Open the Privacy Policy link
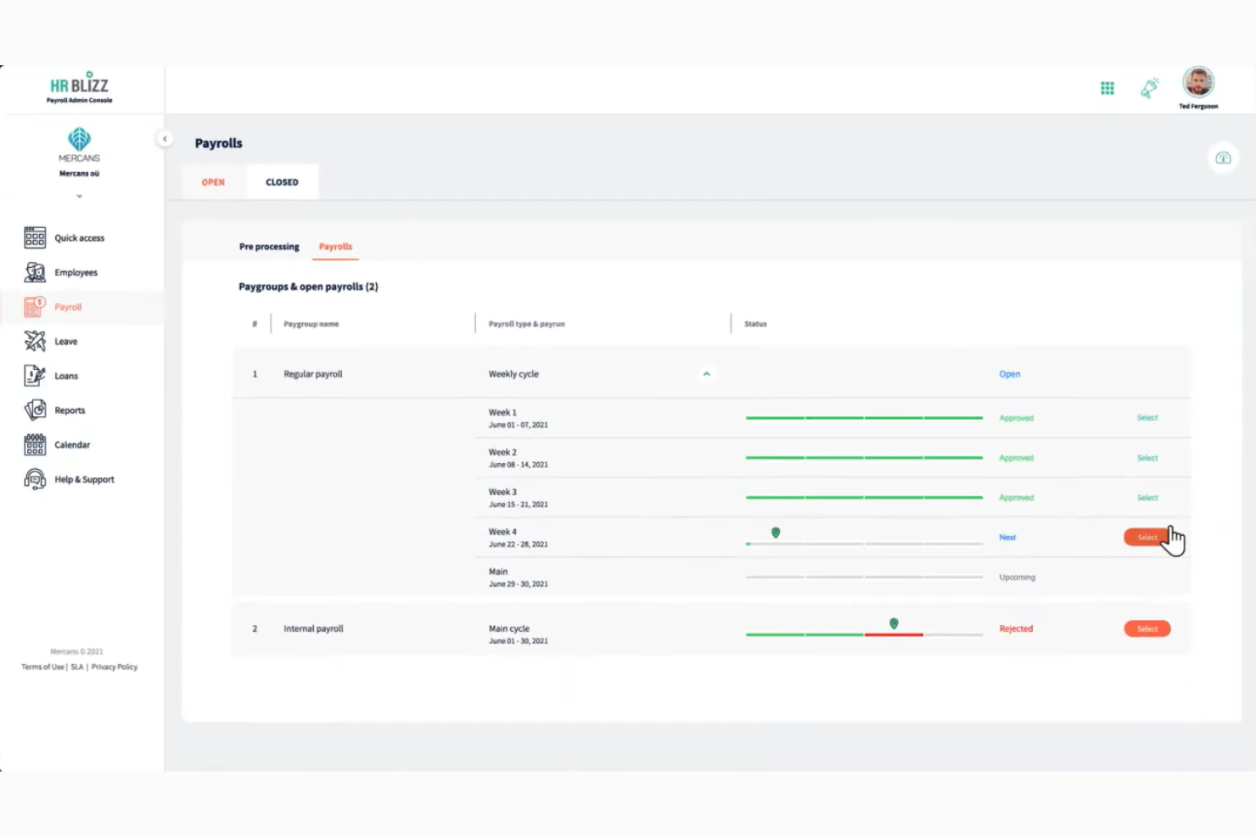Viewport: 1256px width, 837px height. (x=115, y=667)
